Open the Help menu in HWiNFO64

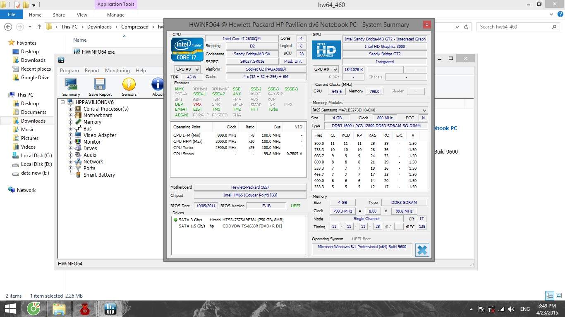pyautogui.click(x=141, y=71)
